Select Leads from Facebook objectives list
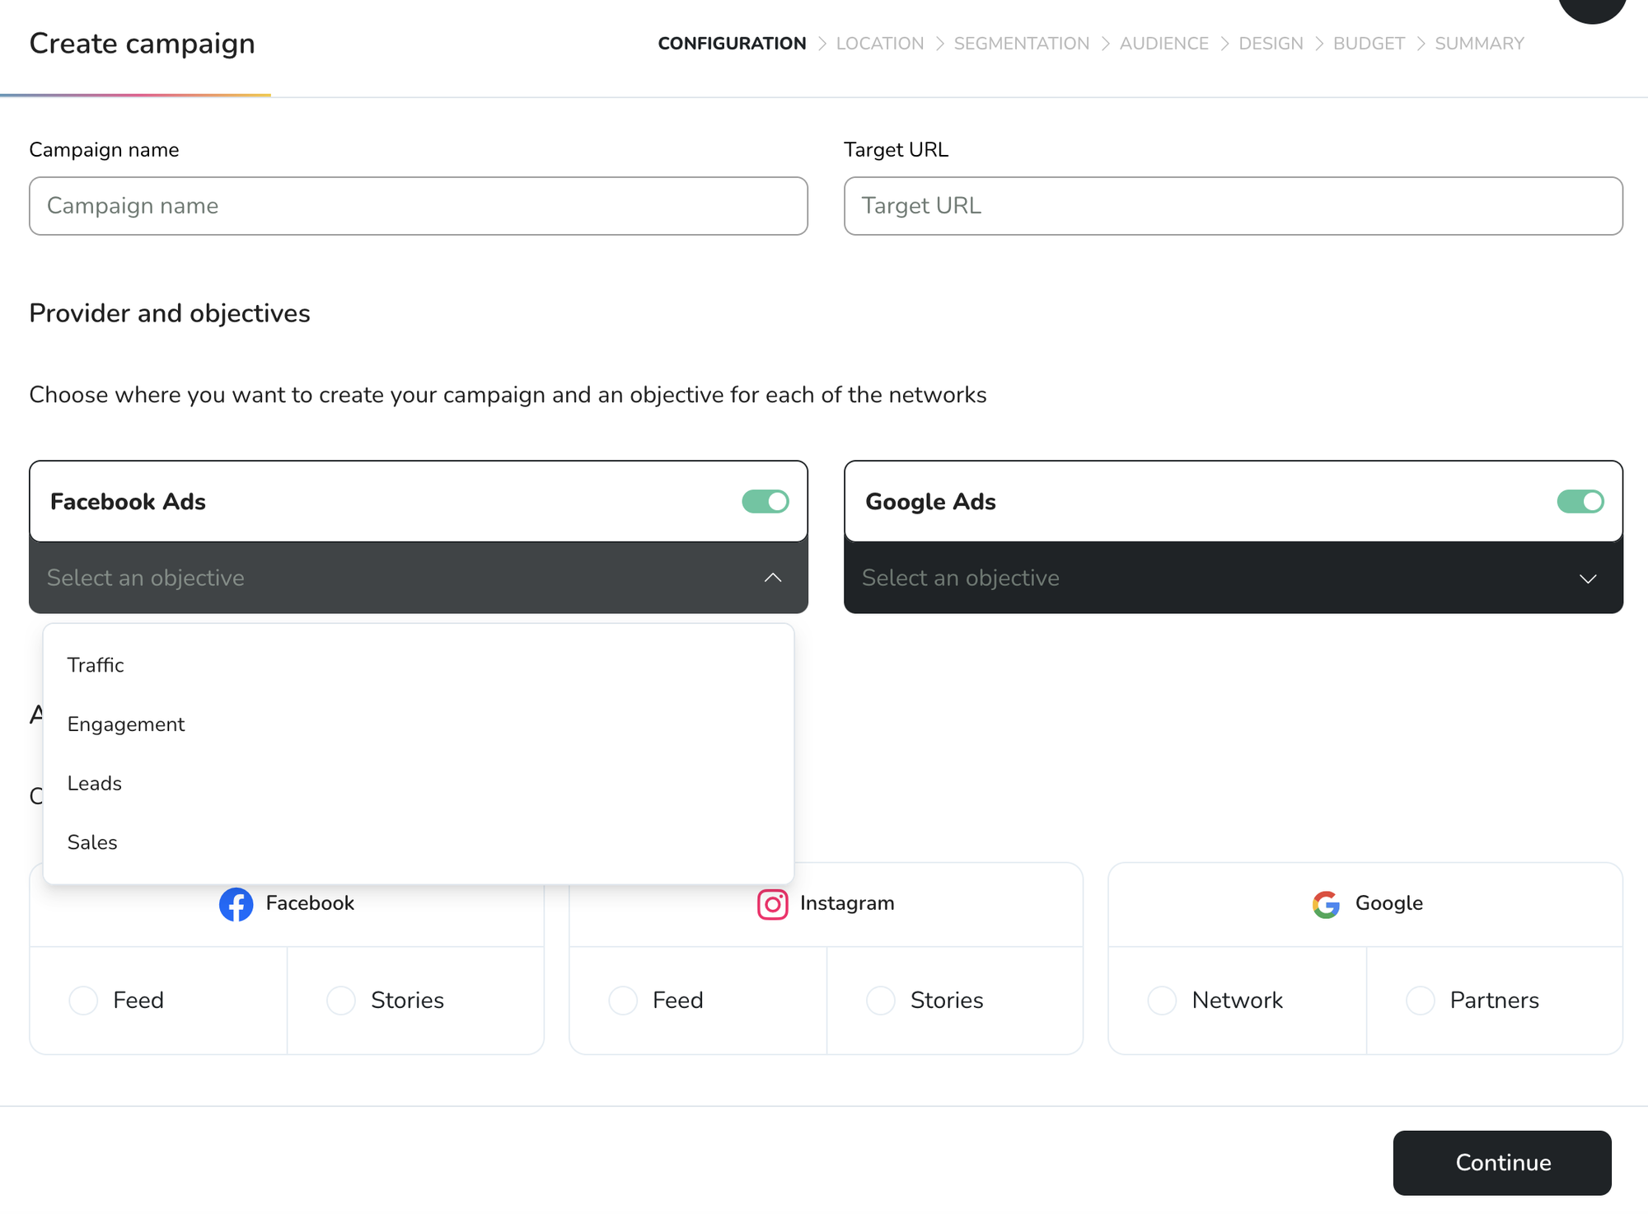The image size is (1648, 1214). pyautogui.click(x=93, y=783)
